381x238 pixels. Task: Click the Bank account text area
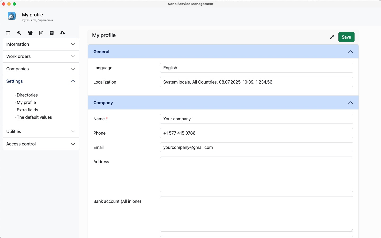pos(257,214)
